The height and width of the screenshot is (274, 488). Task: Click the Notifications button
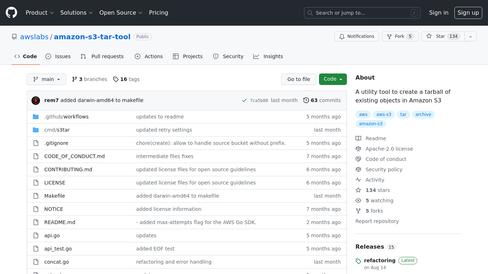coord(357,36)
